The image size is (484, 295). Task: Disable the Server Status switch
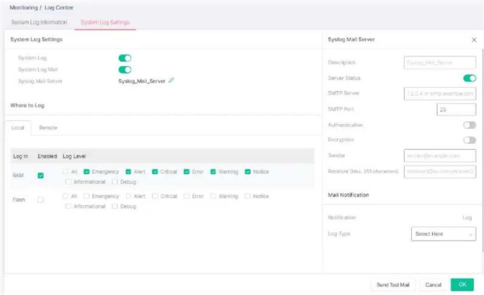[x=469, y=78]
